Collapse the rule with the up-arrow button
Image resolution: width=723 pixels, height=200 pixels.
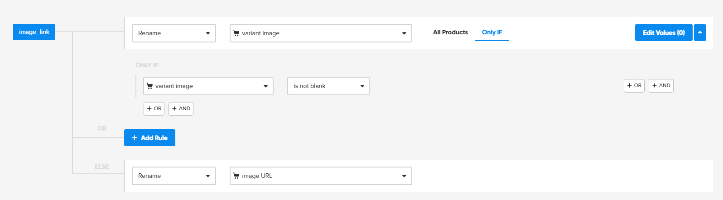[x=700, y=33]
